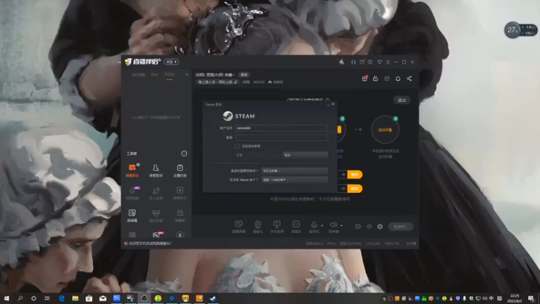Open the phone-as-webcam tip link at bottom
The width and height of the screenshot is (540, 304).
(x=150, y=243)
